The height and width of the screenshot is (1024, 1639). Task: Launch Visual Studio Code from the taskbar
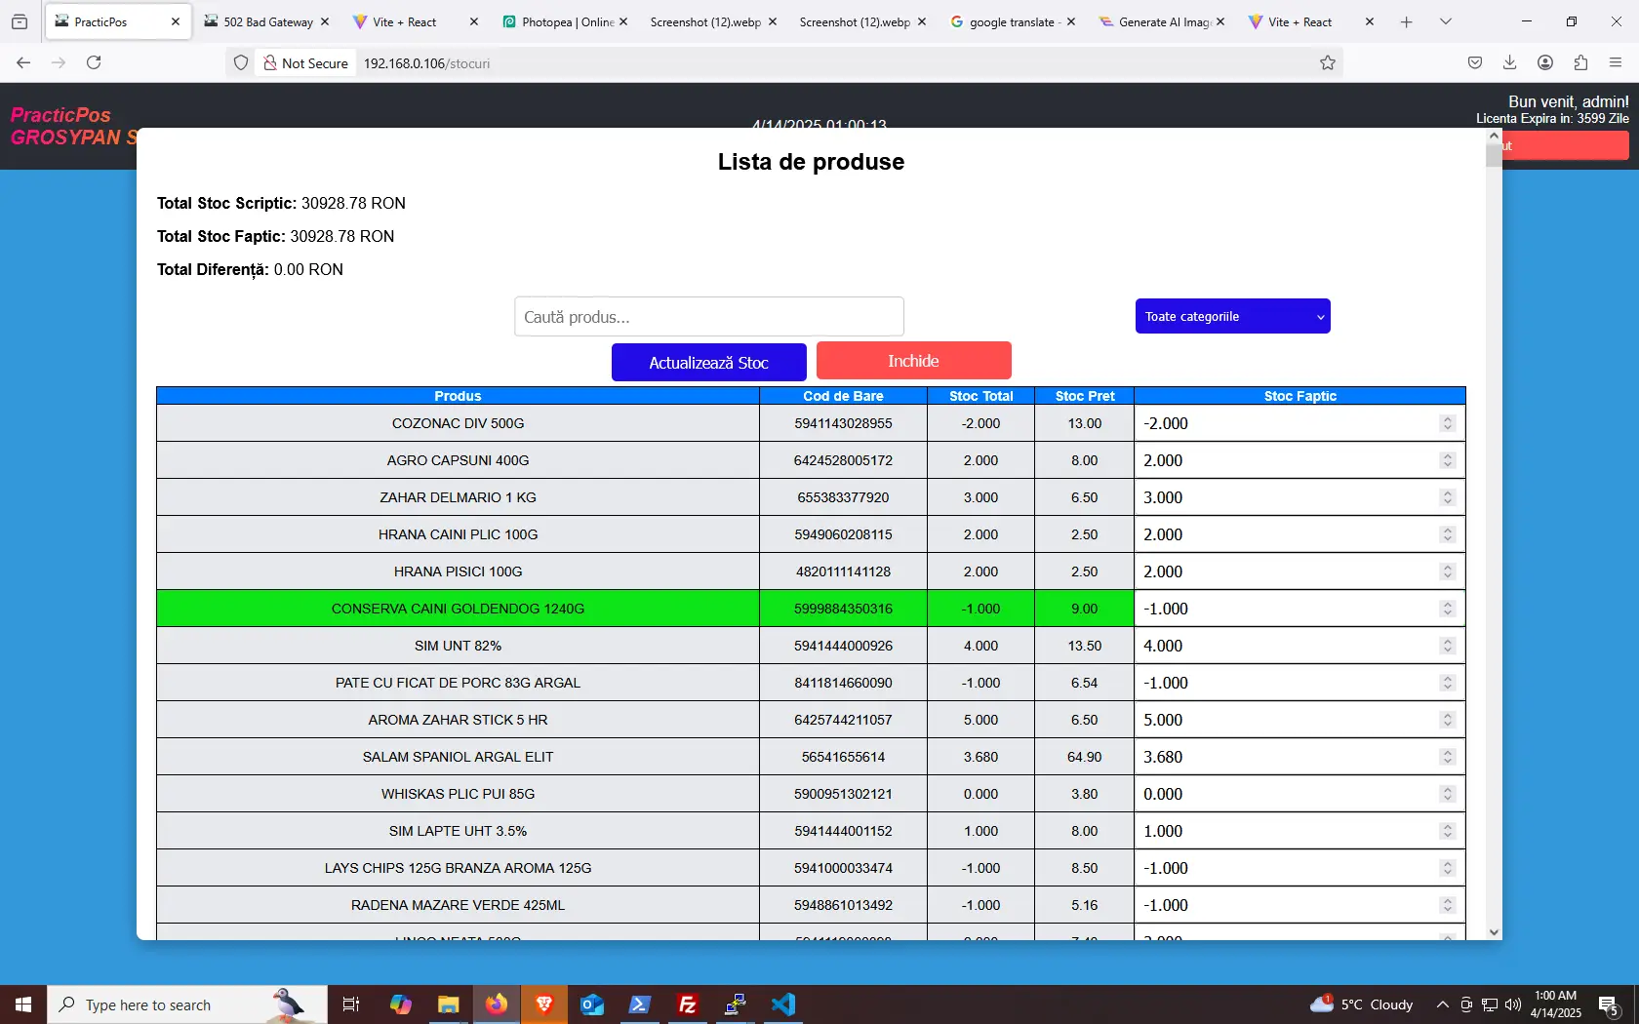pos(782,1004)
